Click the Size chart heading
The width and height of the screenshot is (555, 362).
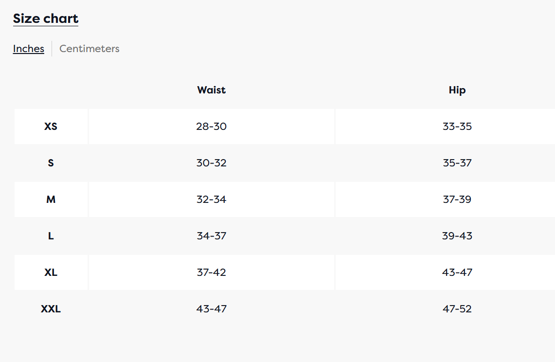coord(46,18)
